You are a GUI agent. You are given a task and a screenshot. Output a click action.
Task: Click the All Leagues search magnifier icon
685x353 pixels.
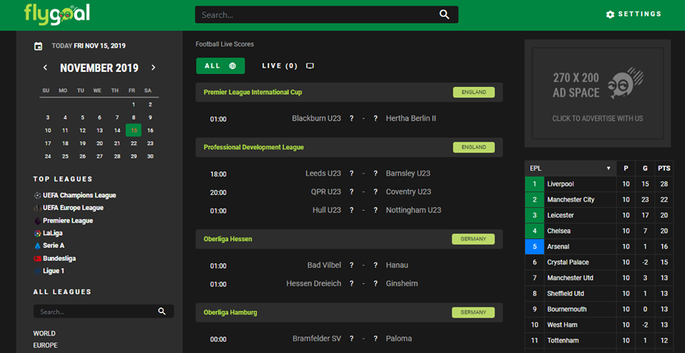(x=162, y=311)
